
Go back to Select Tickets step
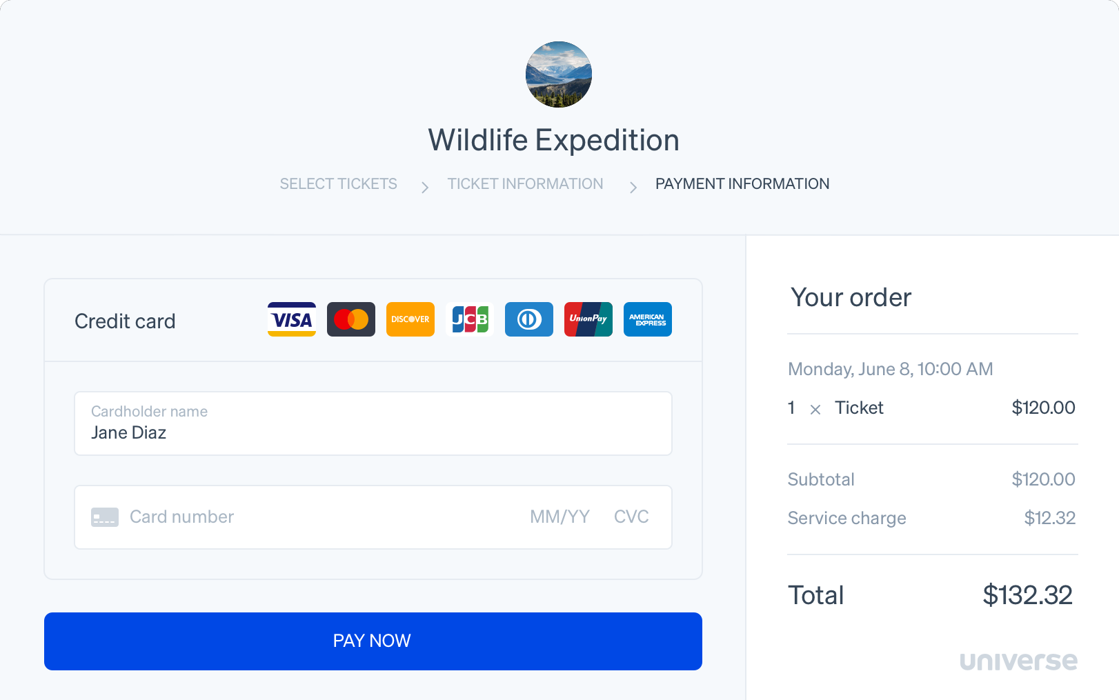tap(338, 184)
